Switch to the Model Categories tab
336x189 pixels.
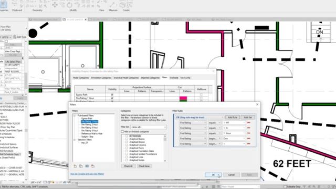point(81,78)
